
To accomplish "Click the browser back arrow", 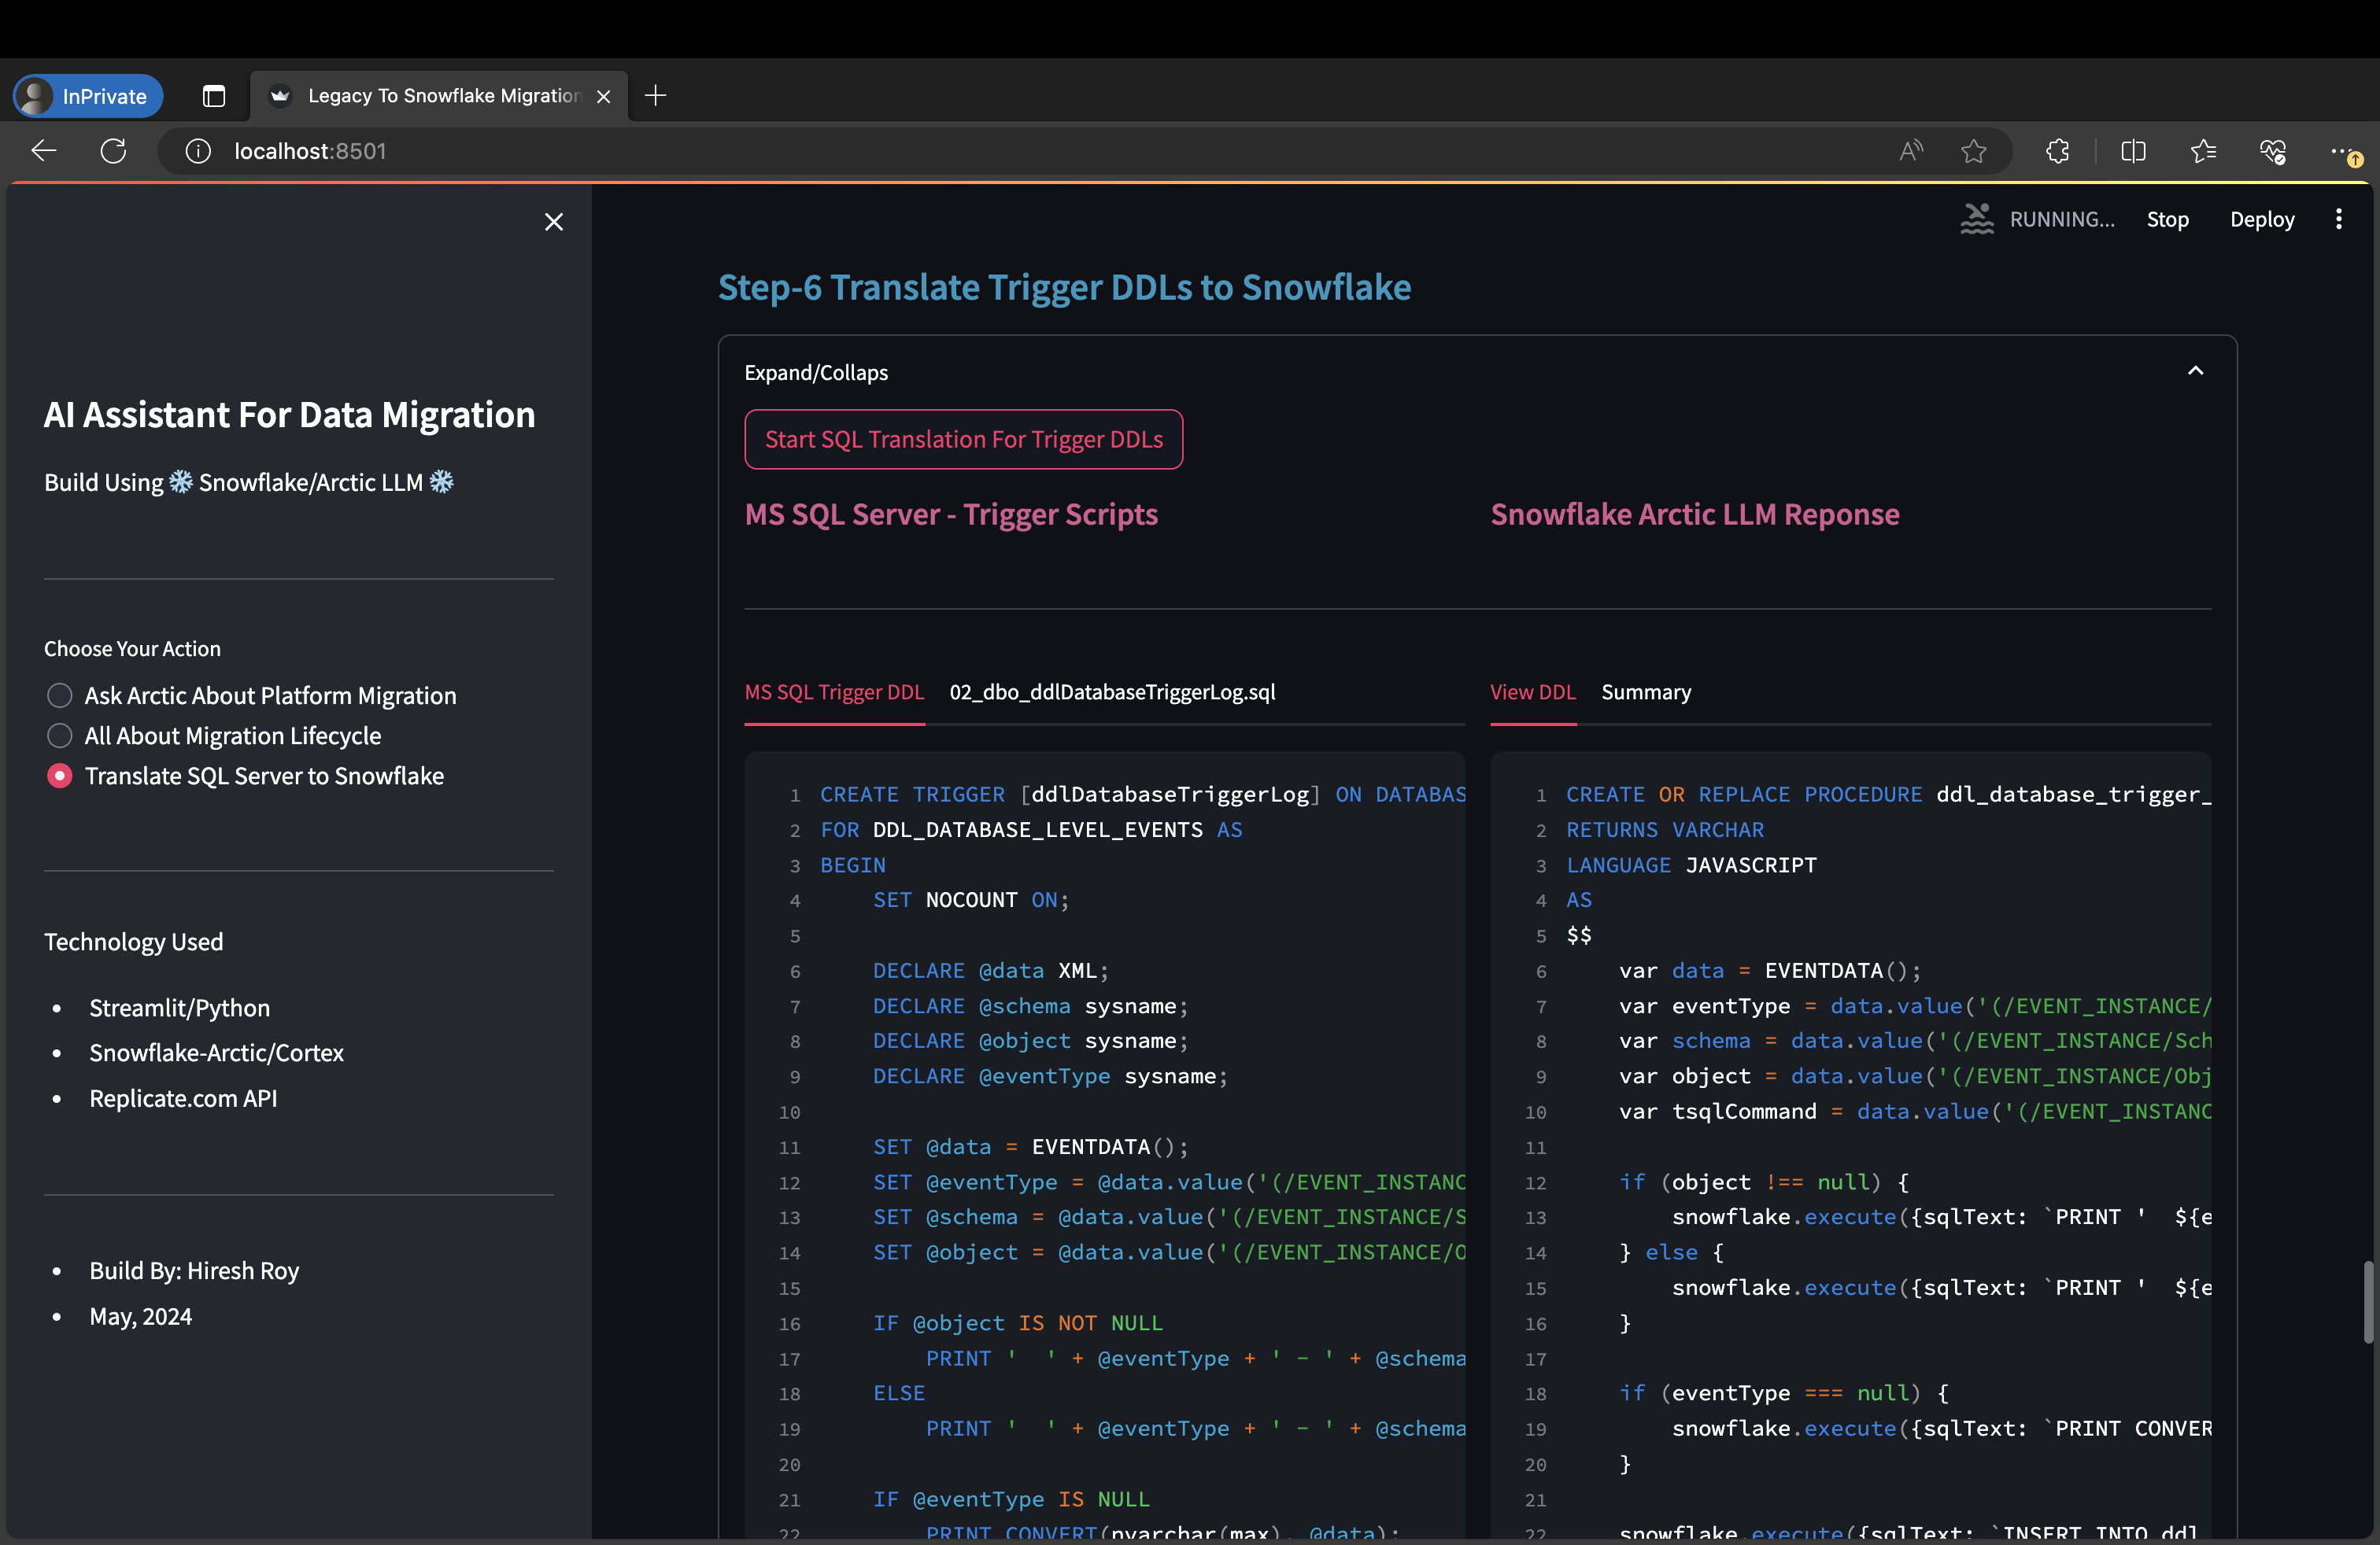I will click(x=44, y=151).
